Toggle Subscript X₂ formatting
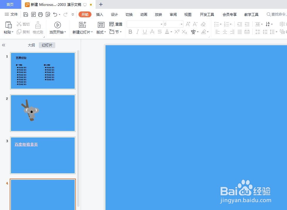This screenshot has width=287, height=210. 184,32
